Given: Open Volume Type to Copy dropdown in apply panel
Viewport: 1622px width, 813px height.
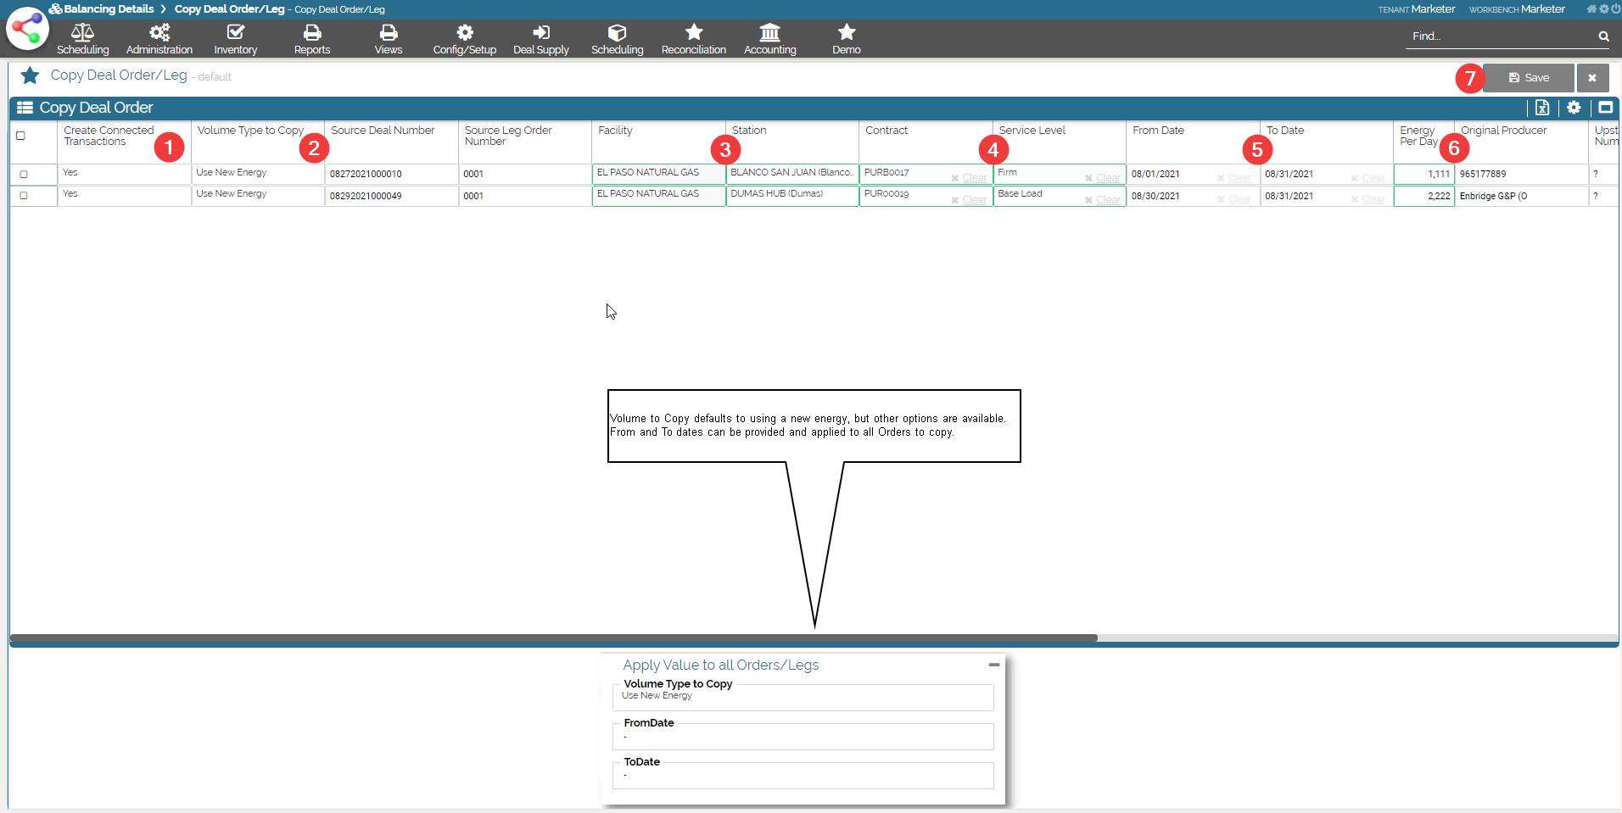Looking at the screenshot, I should 802,697.
